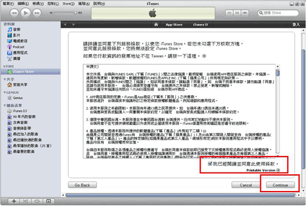This screenshot has width=306, height=206.
Task: Go to the previous track
Action: (14, 13)
